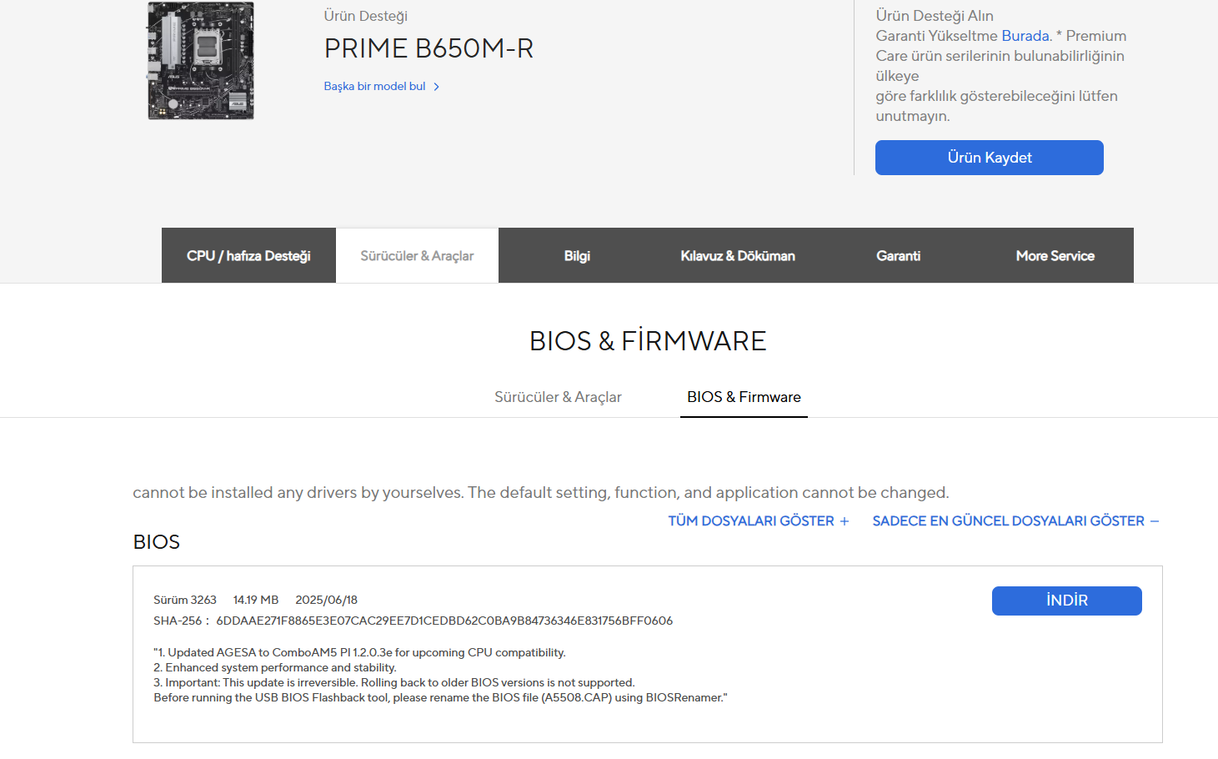
Task: Collapse with SADECE EN GÜNCEL DOSYALARI GÖSTER
Action: [x=1015, y=520]
